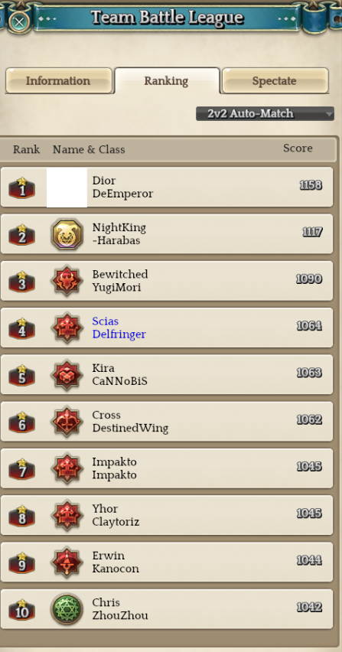Click the Scias Delfringer name link
This screenshot has height=652, width=342.
(119, 328)
